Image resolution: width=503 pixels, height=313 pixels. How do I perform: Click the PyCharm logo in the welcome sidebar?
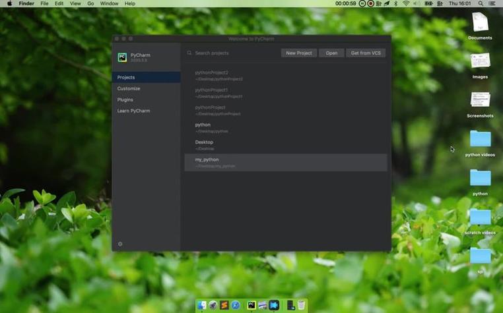click(122, 57)
